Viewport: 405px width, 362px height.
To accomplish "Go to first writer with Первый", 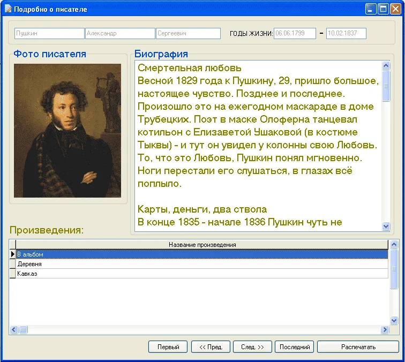I will pos(168,347).
